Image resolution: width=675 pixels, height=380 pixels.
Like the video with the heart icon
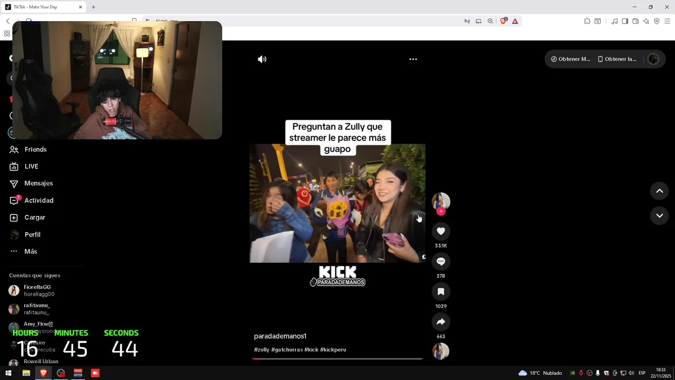pos(441,231)
